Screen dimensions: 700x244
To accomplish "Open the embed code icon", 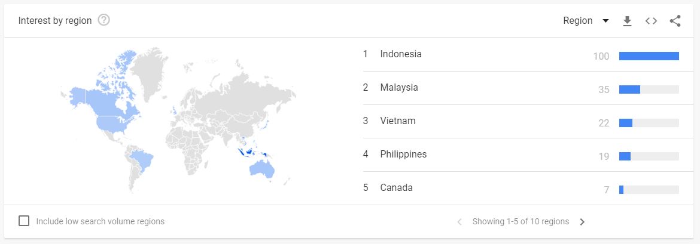I will pos(651,21).
